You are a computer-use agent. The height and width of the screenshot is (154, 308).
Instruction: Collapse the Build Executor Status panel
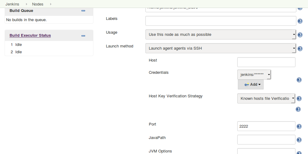click(x=83, y=36)
